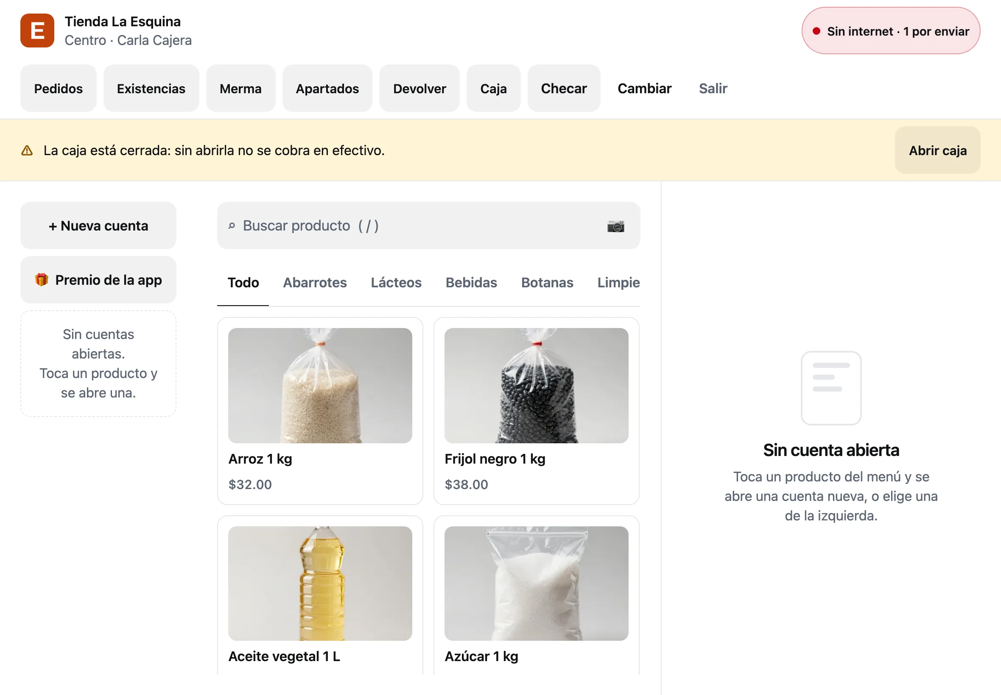
Task: Click the empty receipt icon placeholder
Action: (x=830, y=388)
